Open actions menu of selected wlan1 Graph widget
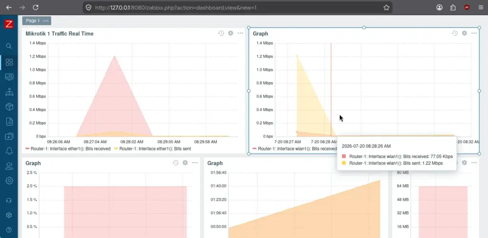 coord(474,33)
